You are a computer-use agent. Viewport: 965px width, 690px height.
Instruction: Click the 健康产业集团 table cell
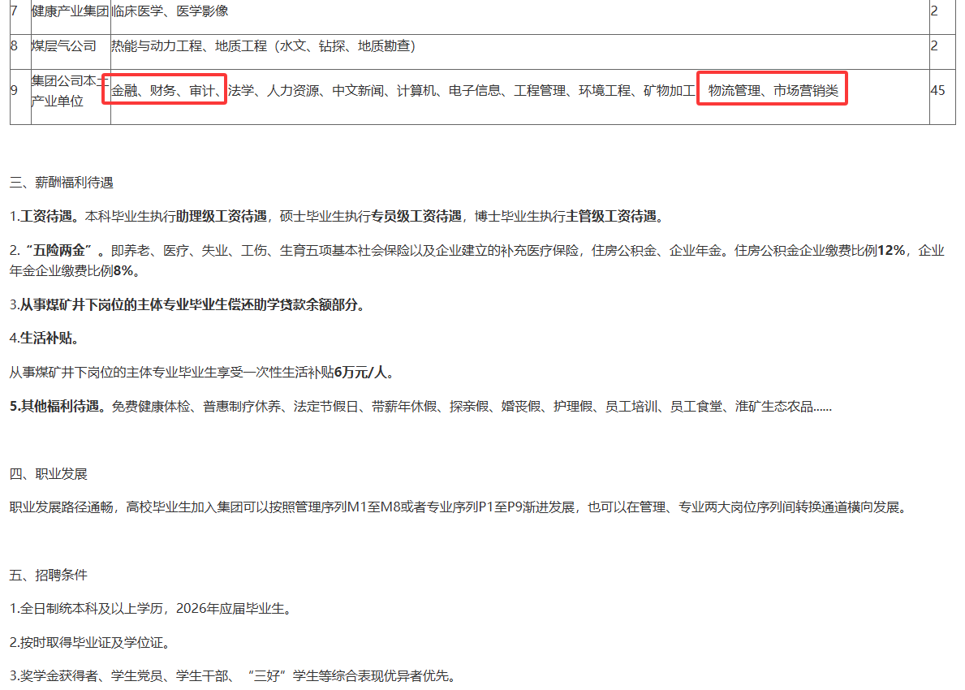tap(70, 11)
